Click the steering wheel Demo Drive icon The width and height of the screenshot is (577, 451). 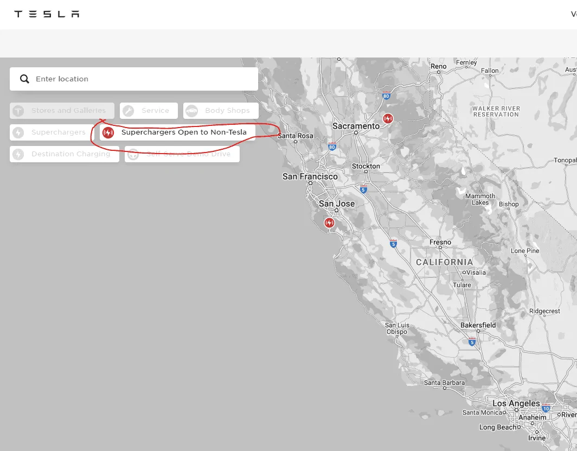[133, 154]
